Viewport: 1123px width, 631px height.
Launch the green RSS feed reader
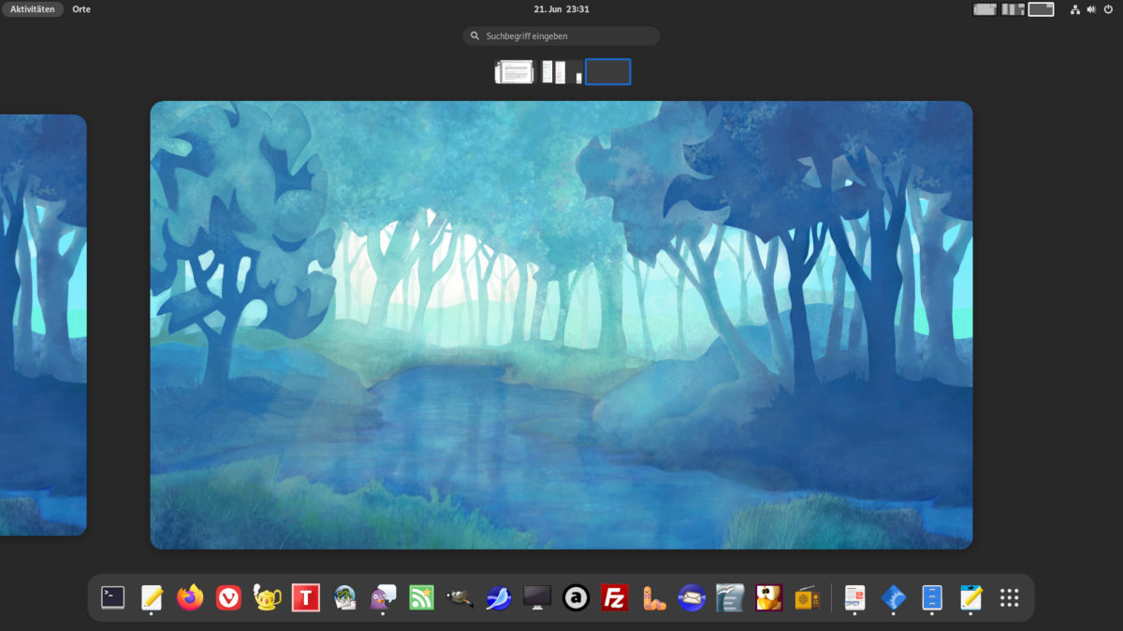point(421,597)
